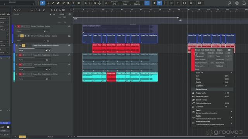This screenshot has width=248, height=139.
Task: Unmute the Down This Road Before - Drums track
Action: 20,55
